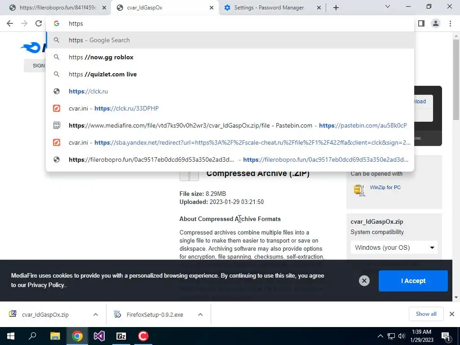The image size is (460, 345).
Task: Accept cookies with I Accept button
Action: tap(413, 281)
